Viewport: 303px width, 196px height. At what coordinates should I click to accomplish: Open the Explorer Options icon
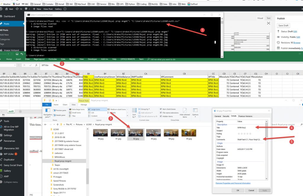coord(195,110)
